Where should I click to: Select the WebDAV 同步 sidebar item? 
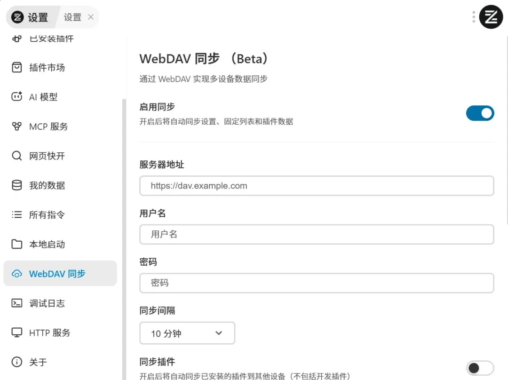60,273
